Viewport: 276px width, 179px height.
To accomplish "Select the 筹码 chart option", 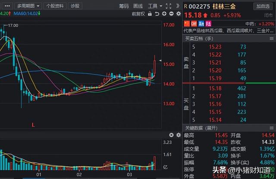I will [x=124, y=6].
